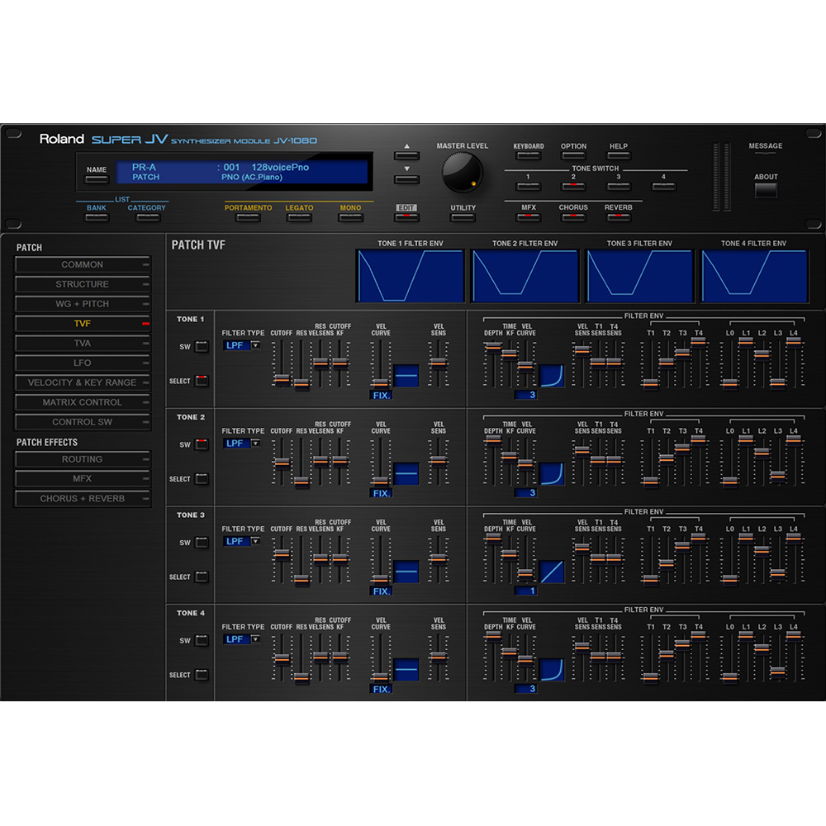Open the CHORUS + REVERB page

pyautogui.click(x=83, y=498)
